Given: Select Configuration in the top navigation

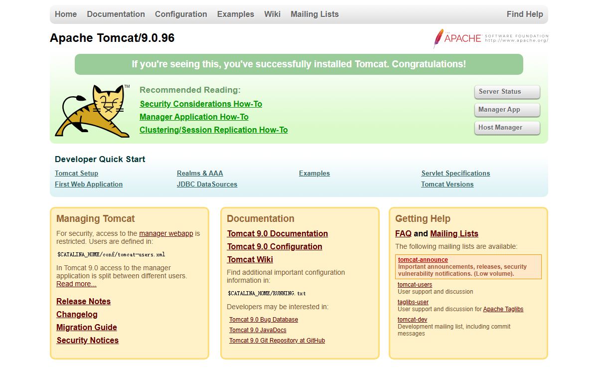Looking at the screenshot, I should [x=181, y=14].
